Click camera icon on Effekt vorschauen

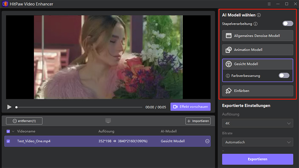176,107
